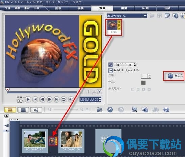185x157 pixels.
Task: Switch to timeline view
Action: point(23,110)
